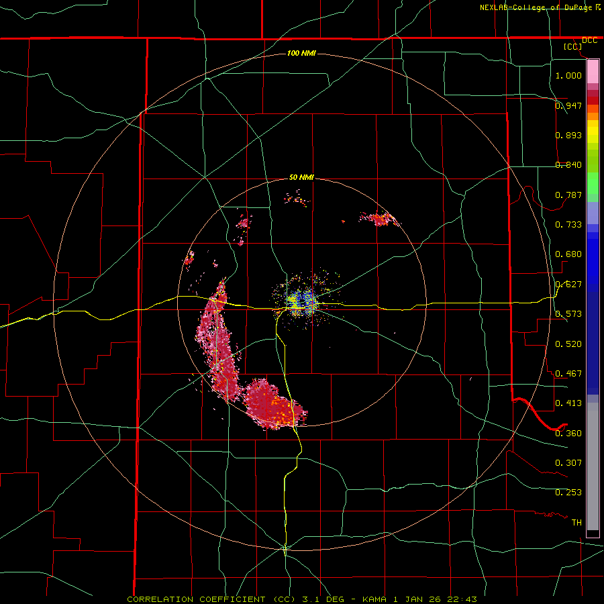Select the 0.627 scale value
The width and height of the screenshot is (604, 604).
click(x=568, y=285)
